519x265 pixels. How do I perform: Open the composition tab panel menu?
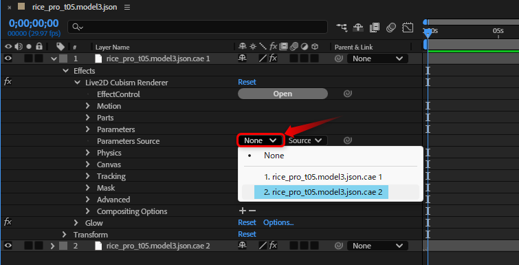tap(127, 7)
